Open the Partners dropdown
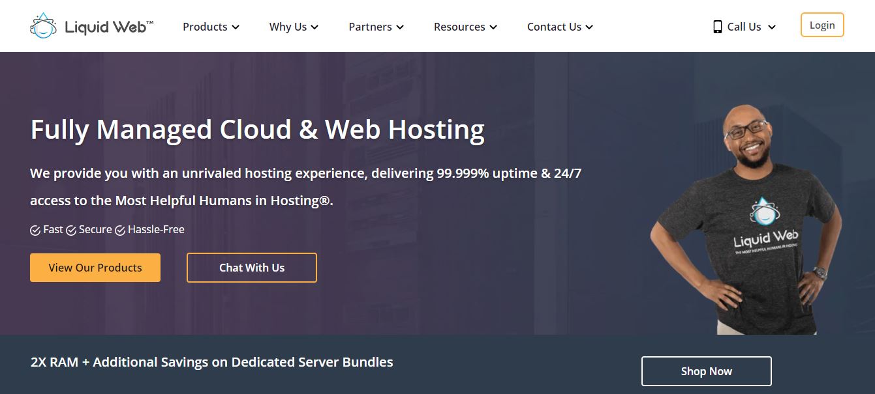 pyautogui.click(x=376, y=27)
